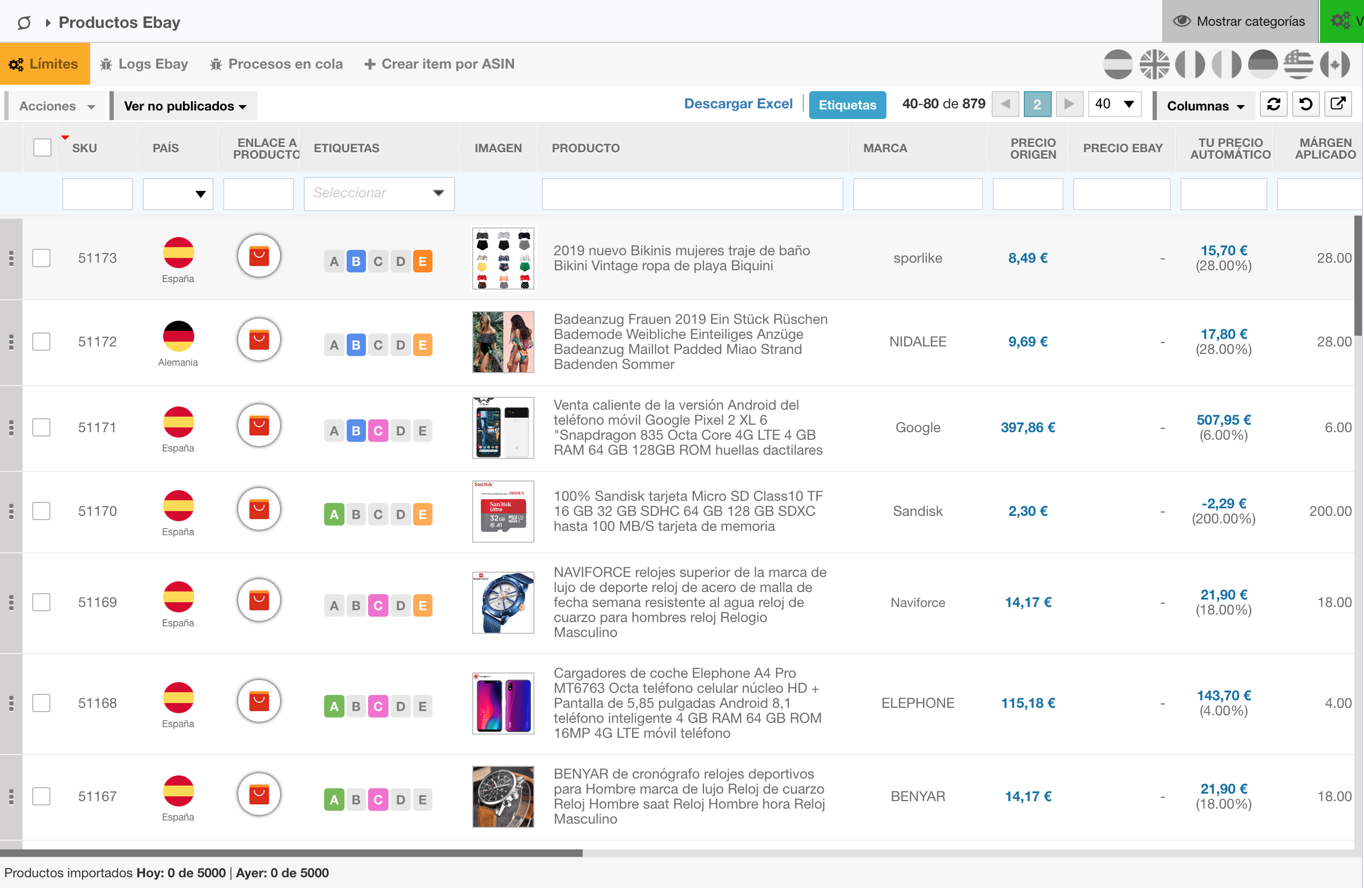Open AliExpress product link for SKU 51170

click(259, 509)
